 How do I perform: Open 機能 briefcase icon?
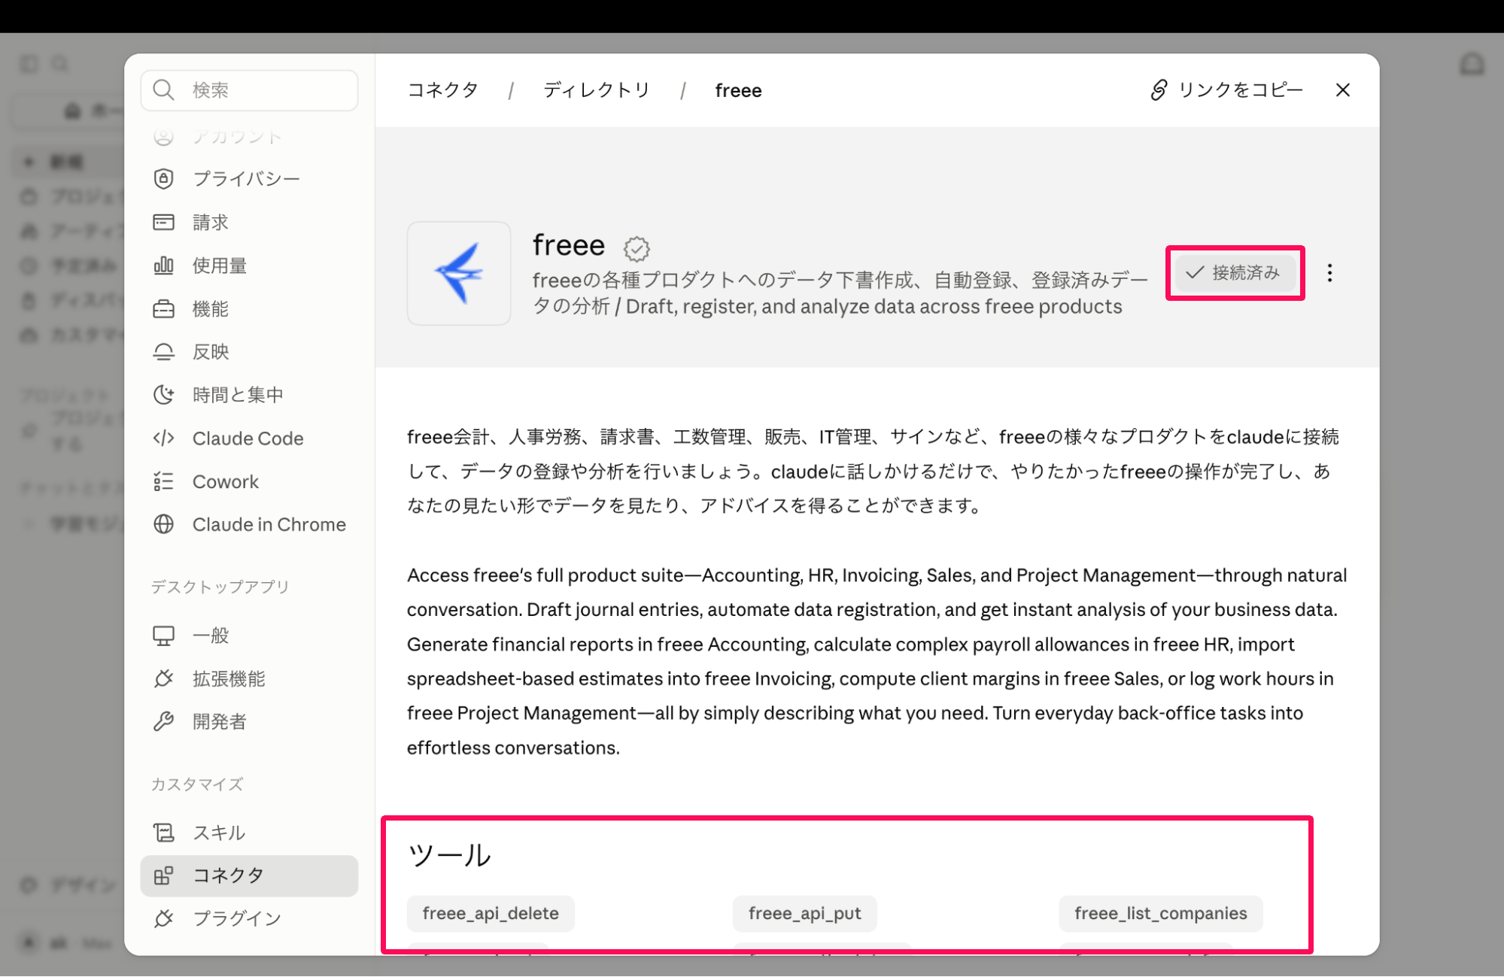163,309
